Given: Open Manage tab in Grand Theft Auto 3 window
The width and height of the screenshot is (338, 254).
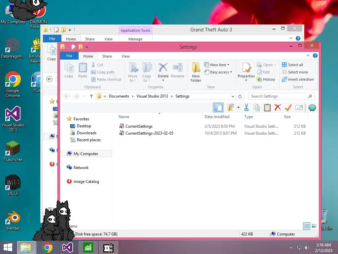Looking at the screenshot, I should click(x=135, y=39).
